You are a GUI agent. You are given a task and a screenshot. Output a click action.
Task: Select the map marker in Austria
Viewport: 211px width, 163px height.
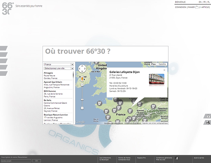tap(153, 106)
